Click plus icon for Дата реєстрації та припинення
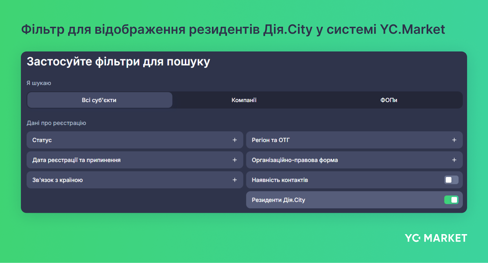488x263 pixels. point(235,160)
